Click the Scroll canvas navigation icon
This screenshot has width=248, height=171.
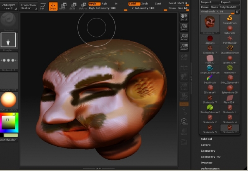(x=184, y=17)
